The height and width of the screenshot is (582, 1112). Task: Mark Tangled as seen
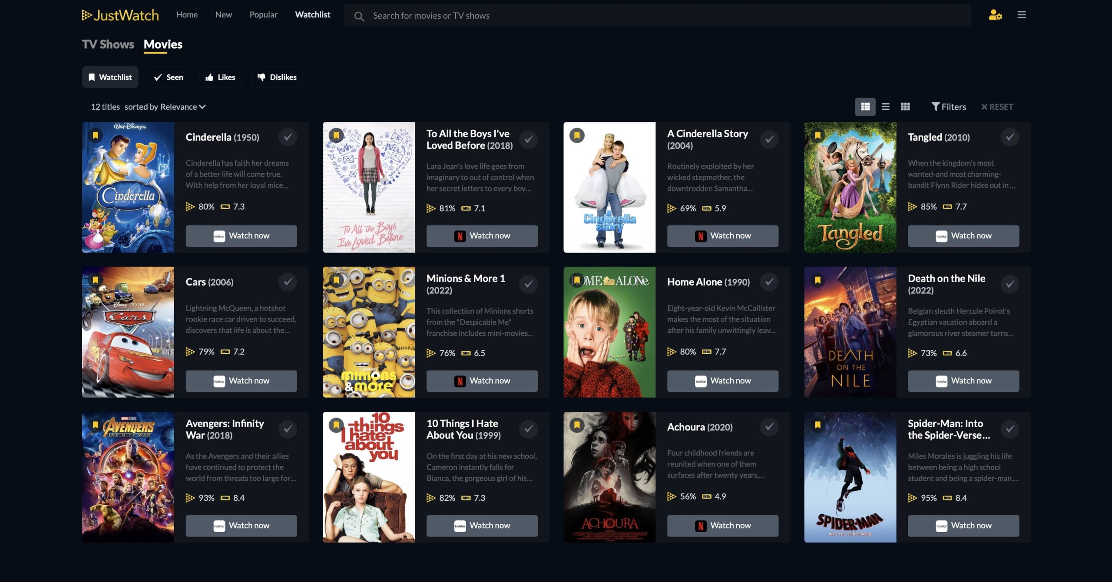pos(1010,137)
